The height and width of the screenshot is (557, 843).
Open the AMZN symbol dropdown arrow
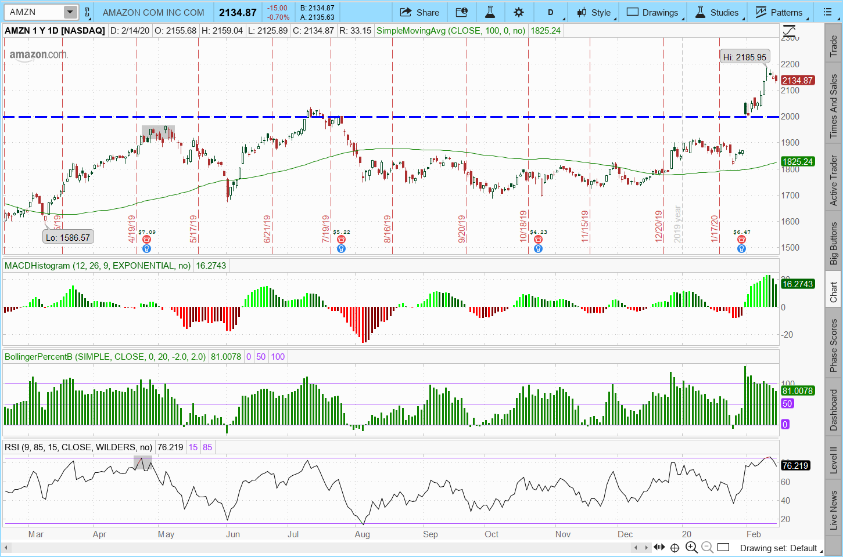(x=70, y=12)
